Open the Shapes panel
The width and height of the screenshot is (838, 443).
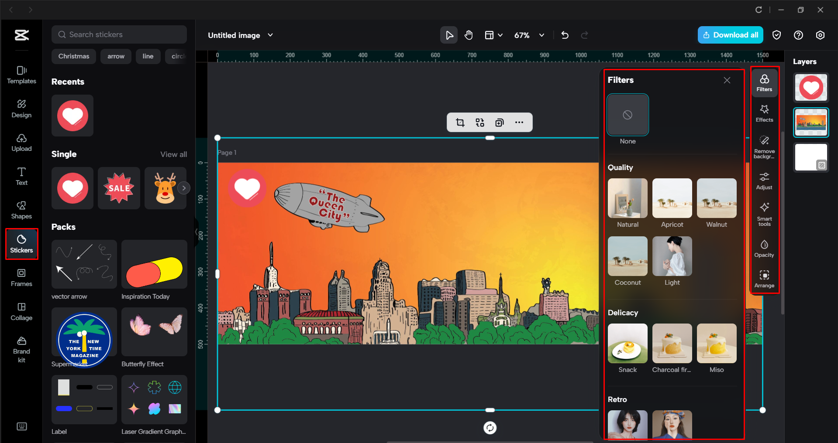tap(21, 210)
